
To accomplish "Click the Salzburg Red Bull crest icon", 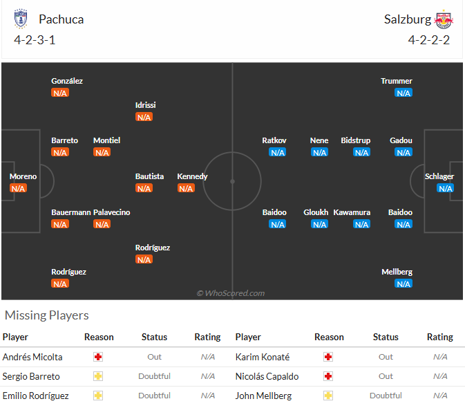I will pyautogui.click(x=444, y=19).
